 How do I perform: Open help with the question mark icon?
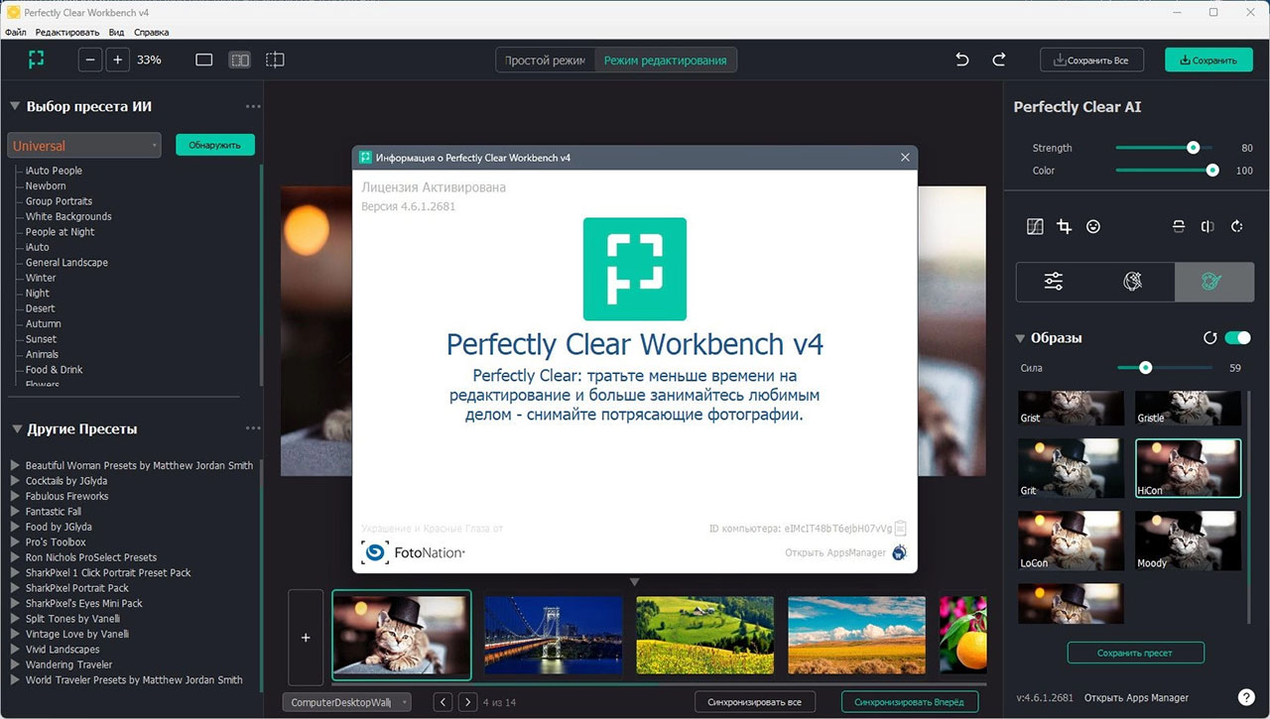pos(1246,697)
